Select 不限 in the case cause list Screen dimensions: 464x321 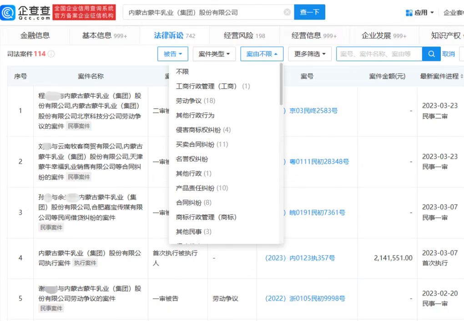tap(182, 71)
